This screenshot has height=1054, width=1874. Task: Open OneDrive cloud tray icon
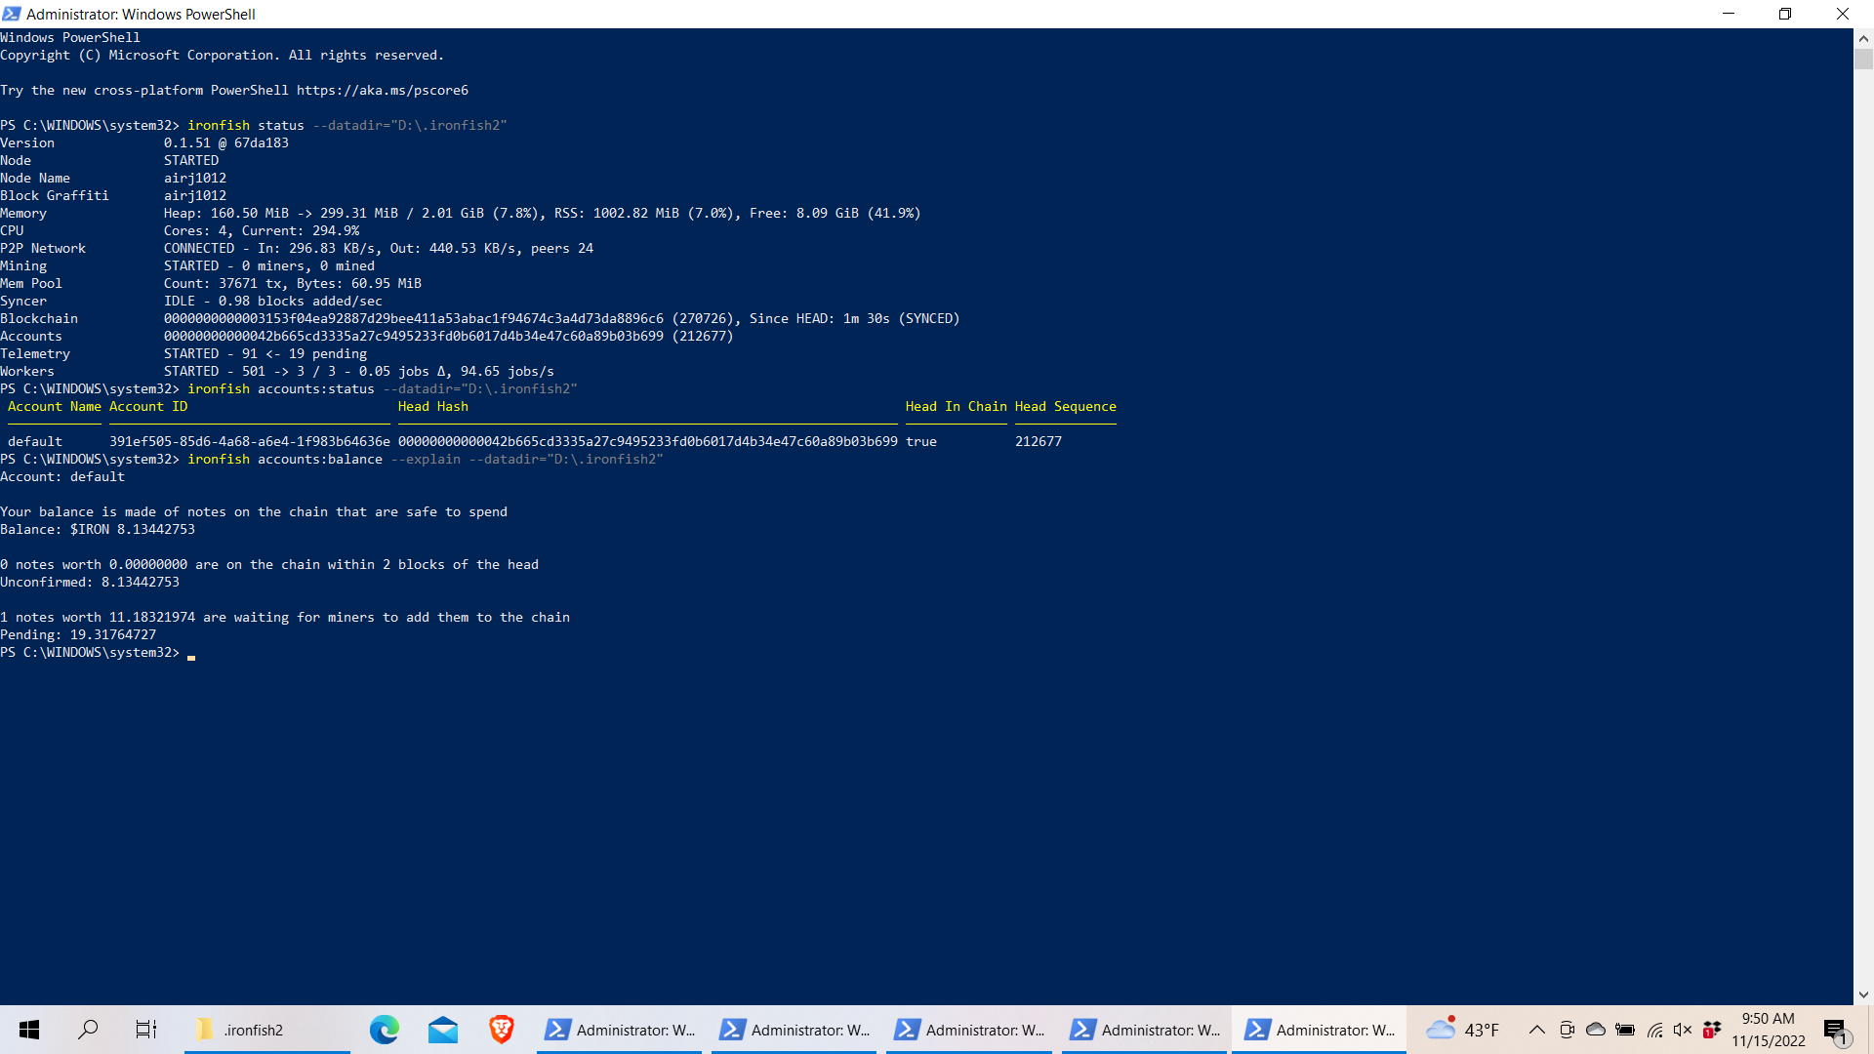[x=1596, y=1030]
